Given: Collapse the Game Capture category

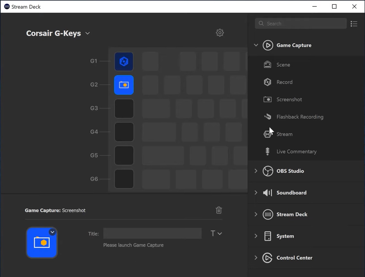Looking at the screenshot, I should pos(256,45).
